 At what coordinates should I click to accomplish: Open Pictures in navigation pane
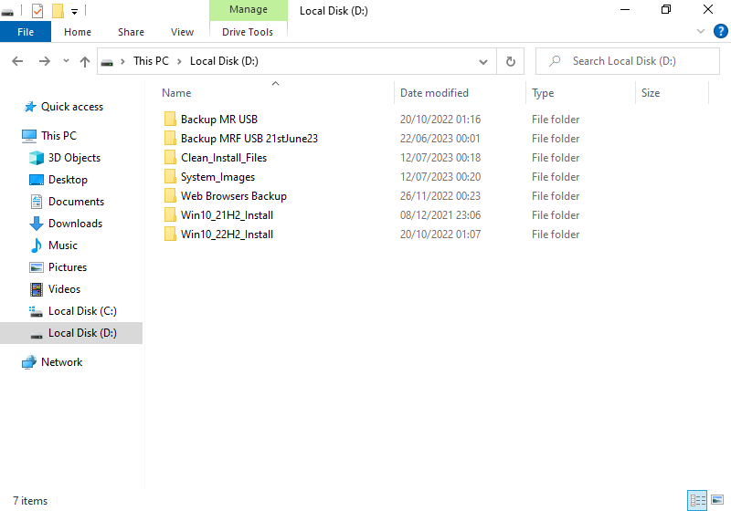tap(67, 267)
